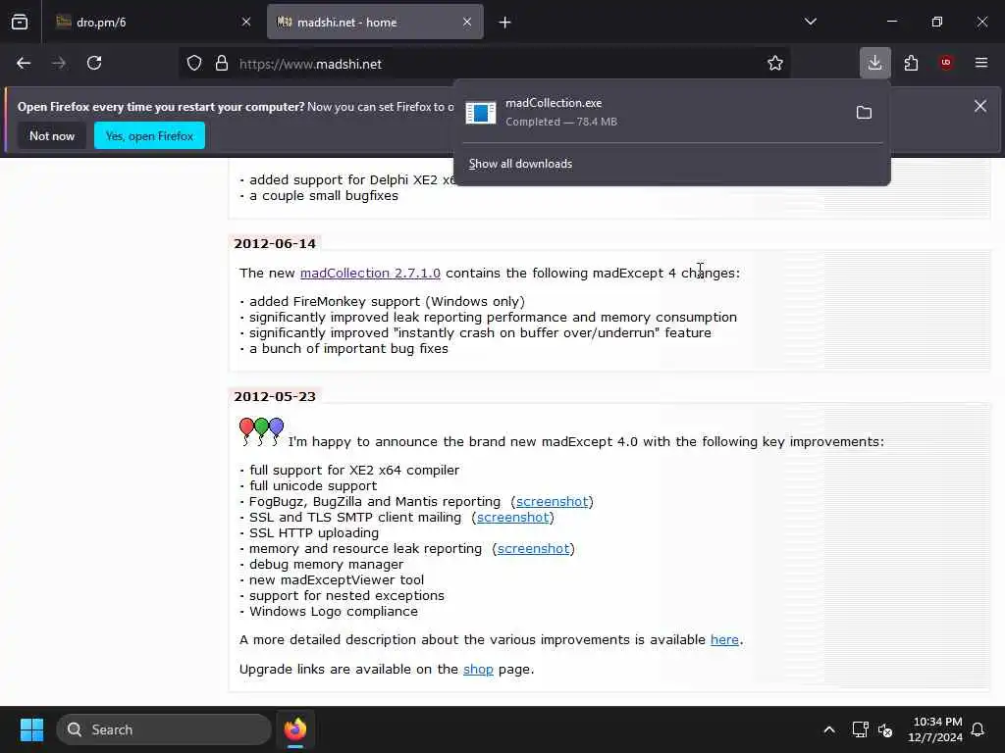Select 'Windows Logo compliance' text
This screenshot has height=753, width=1005.
tap(334, 612)
